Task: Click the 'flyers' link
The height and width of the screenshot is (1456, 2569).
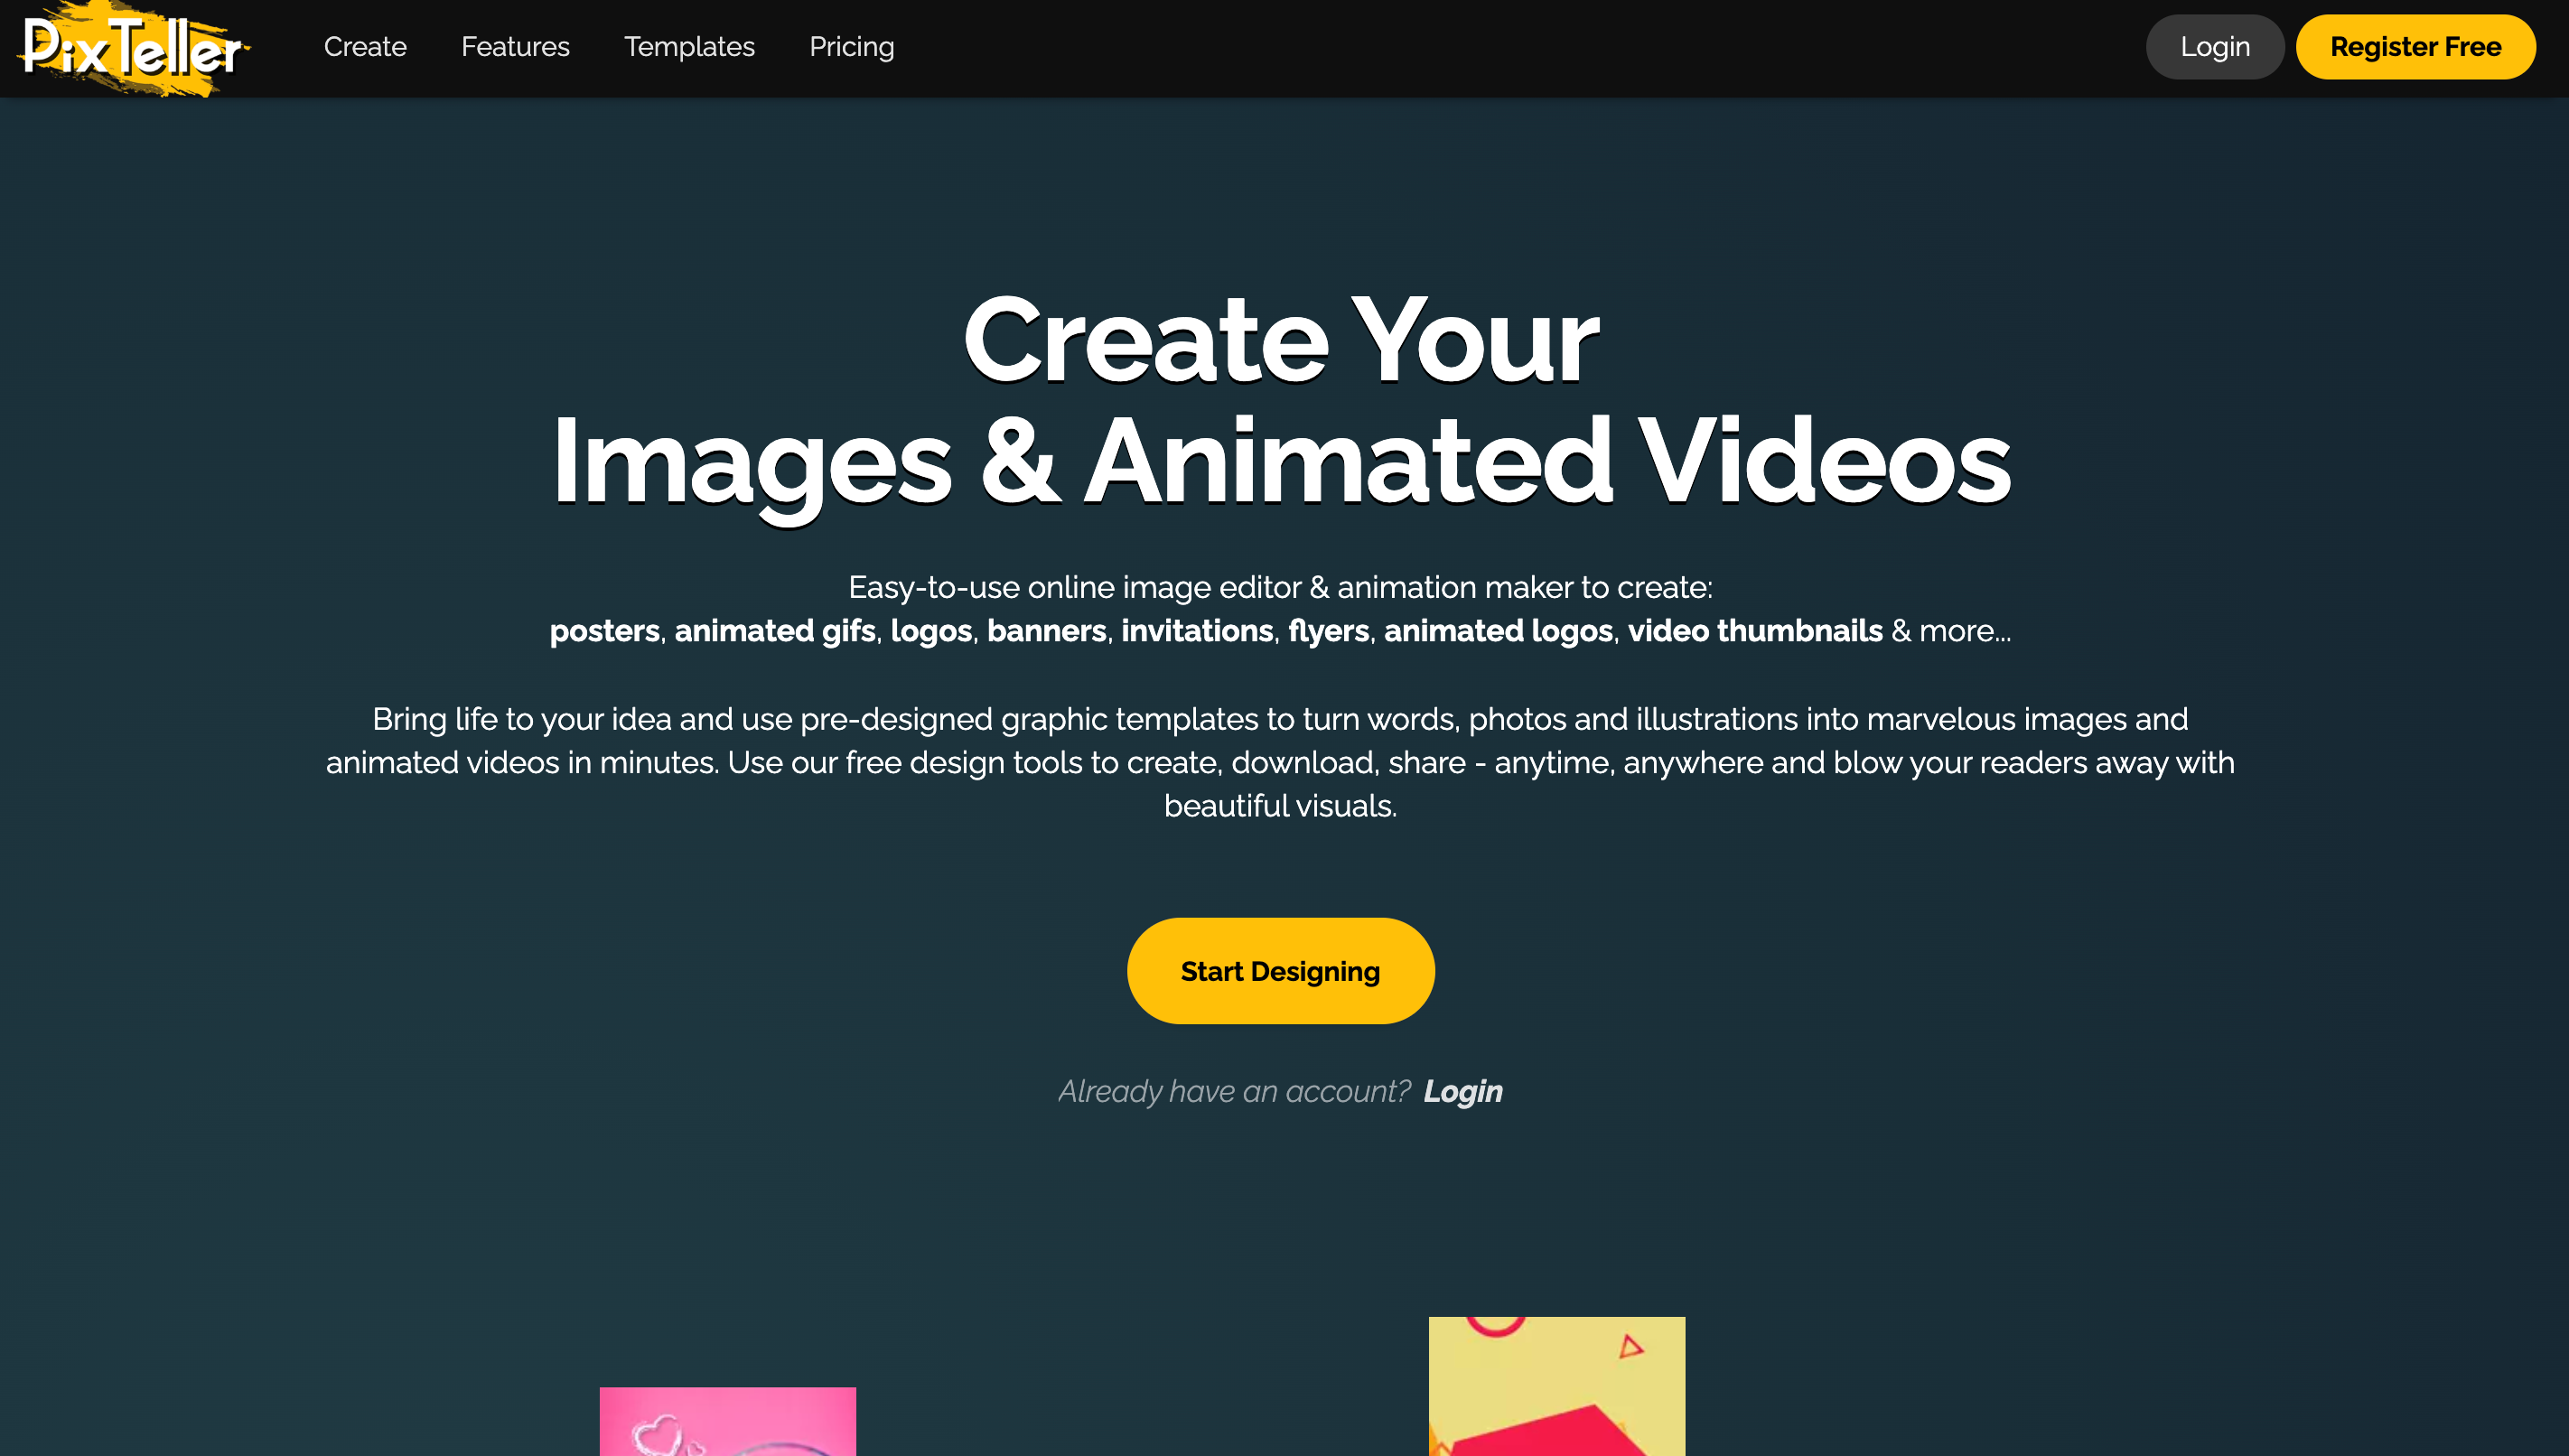Action: [x=1328, y=631]
